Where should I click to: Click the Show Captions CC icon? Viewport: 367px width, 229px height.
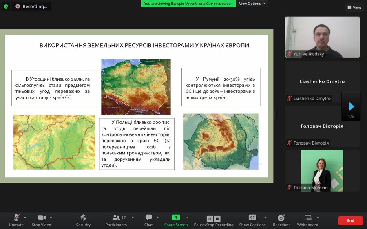pos(252,218)
